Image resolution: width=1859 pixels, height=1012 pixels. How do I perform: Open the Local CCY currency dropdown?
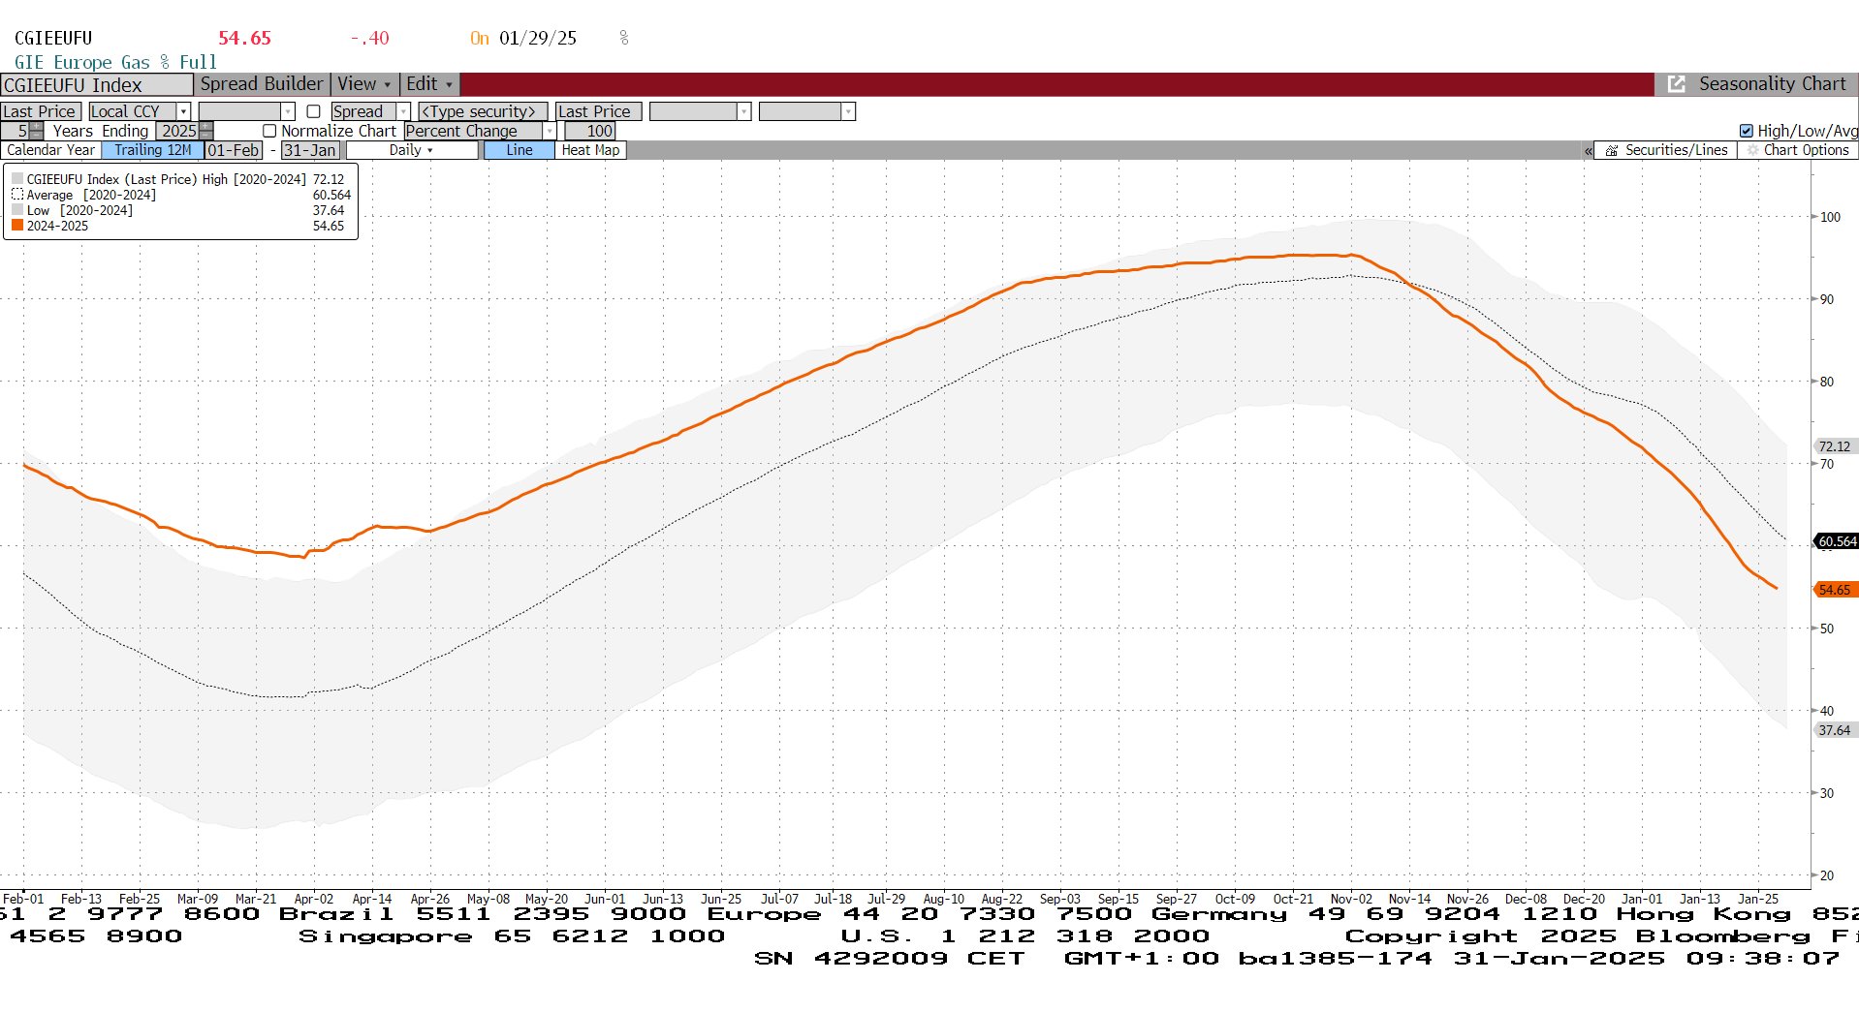coord(183,111)
